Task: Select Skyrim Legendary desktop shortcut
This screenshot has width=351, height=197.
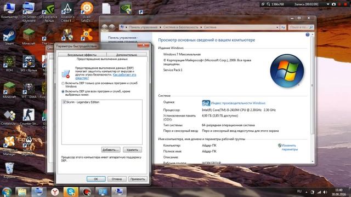Action: (29, 146)
